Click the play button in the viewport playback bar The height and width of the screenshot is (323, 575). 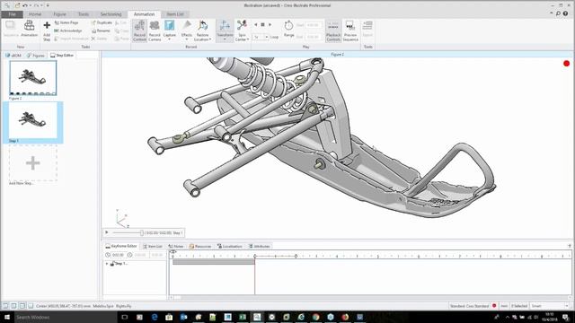[107, 232]
